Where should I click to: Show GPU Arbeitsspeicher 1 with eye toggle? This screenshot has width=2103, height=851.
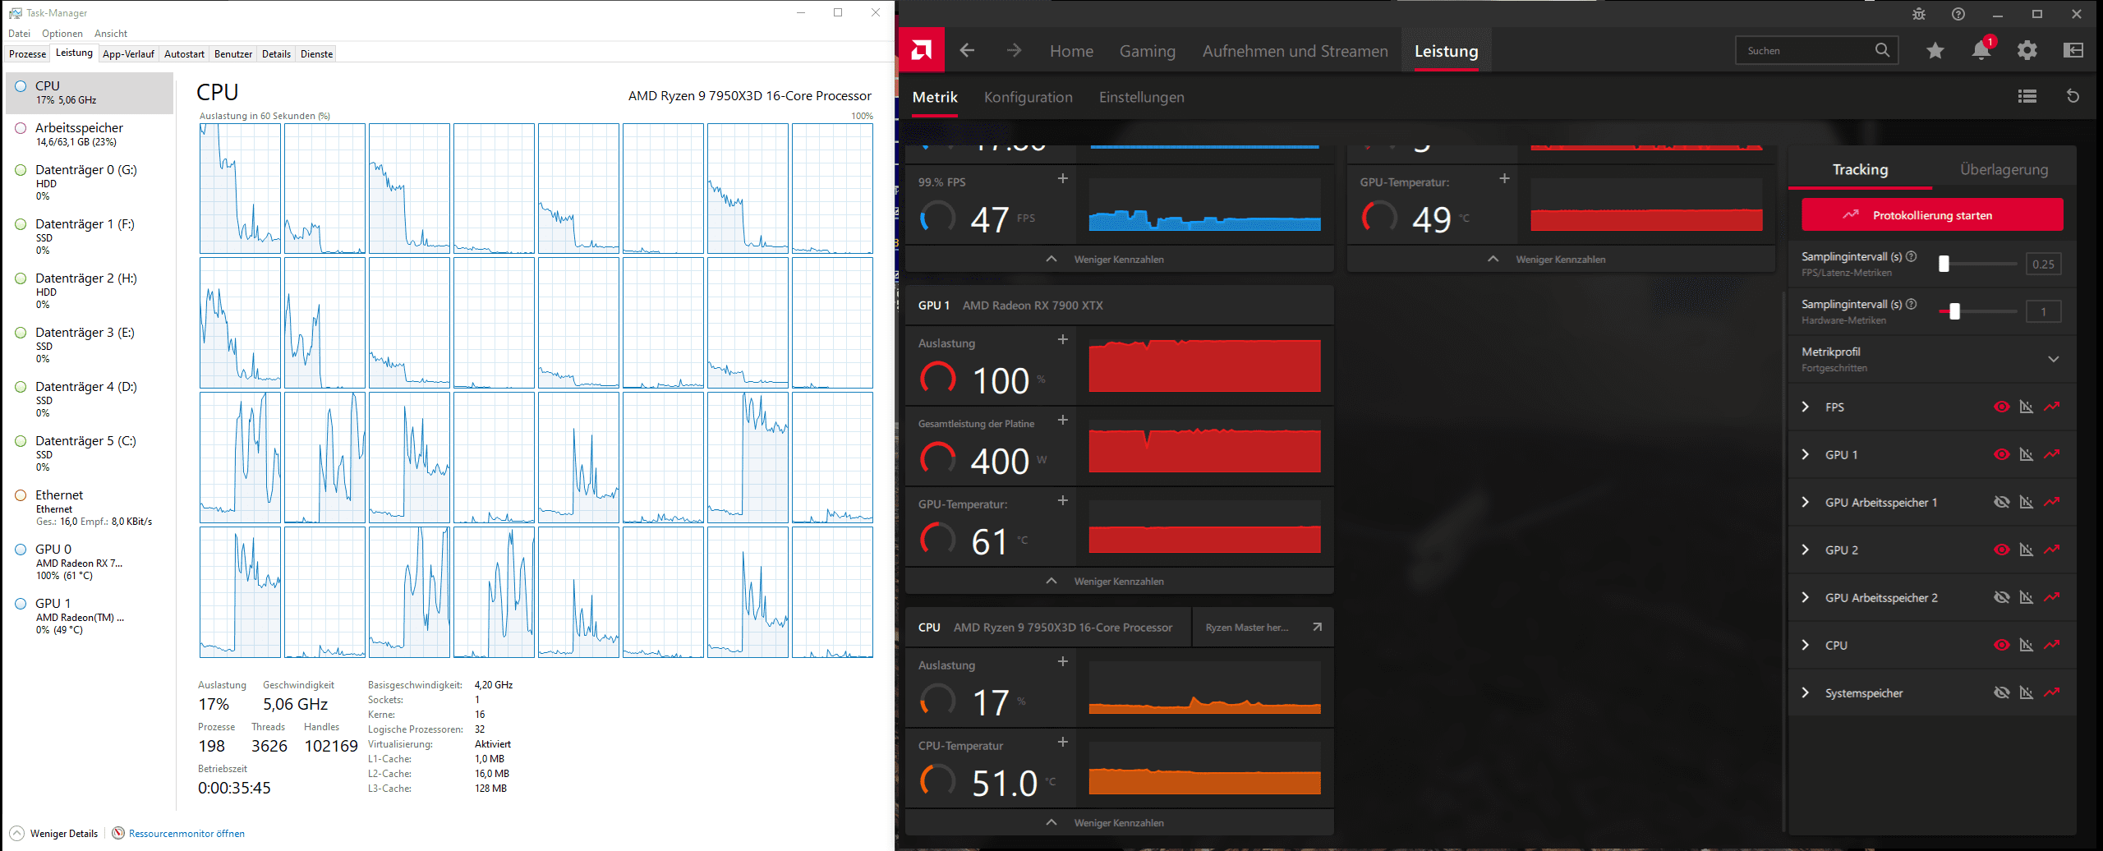[2002, 502]
